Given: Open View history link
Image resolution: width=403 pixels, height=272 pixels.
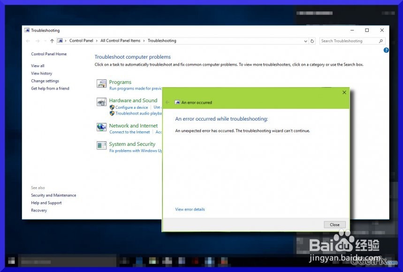Looking at the screenshot, I should tap(41, 74).
